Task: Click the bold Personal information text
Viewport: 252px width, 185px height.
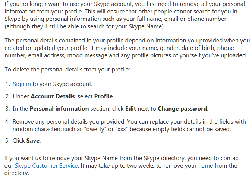Action: tap(59, 109)
